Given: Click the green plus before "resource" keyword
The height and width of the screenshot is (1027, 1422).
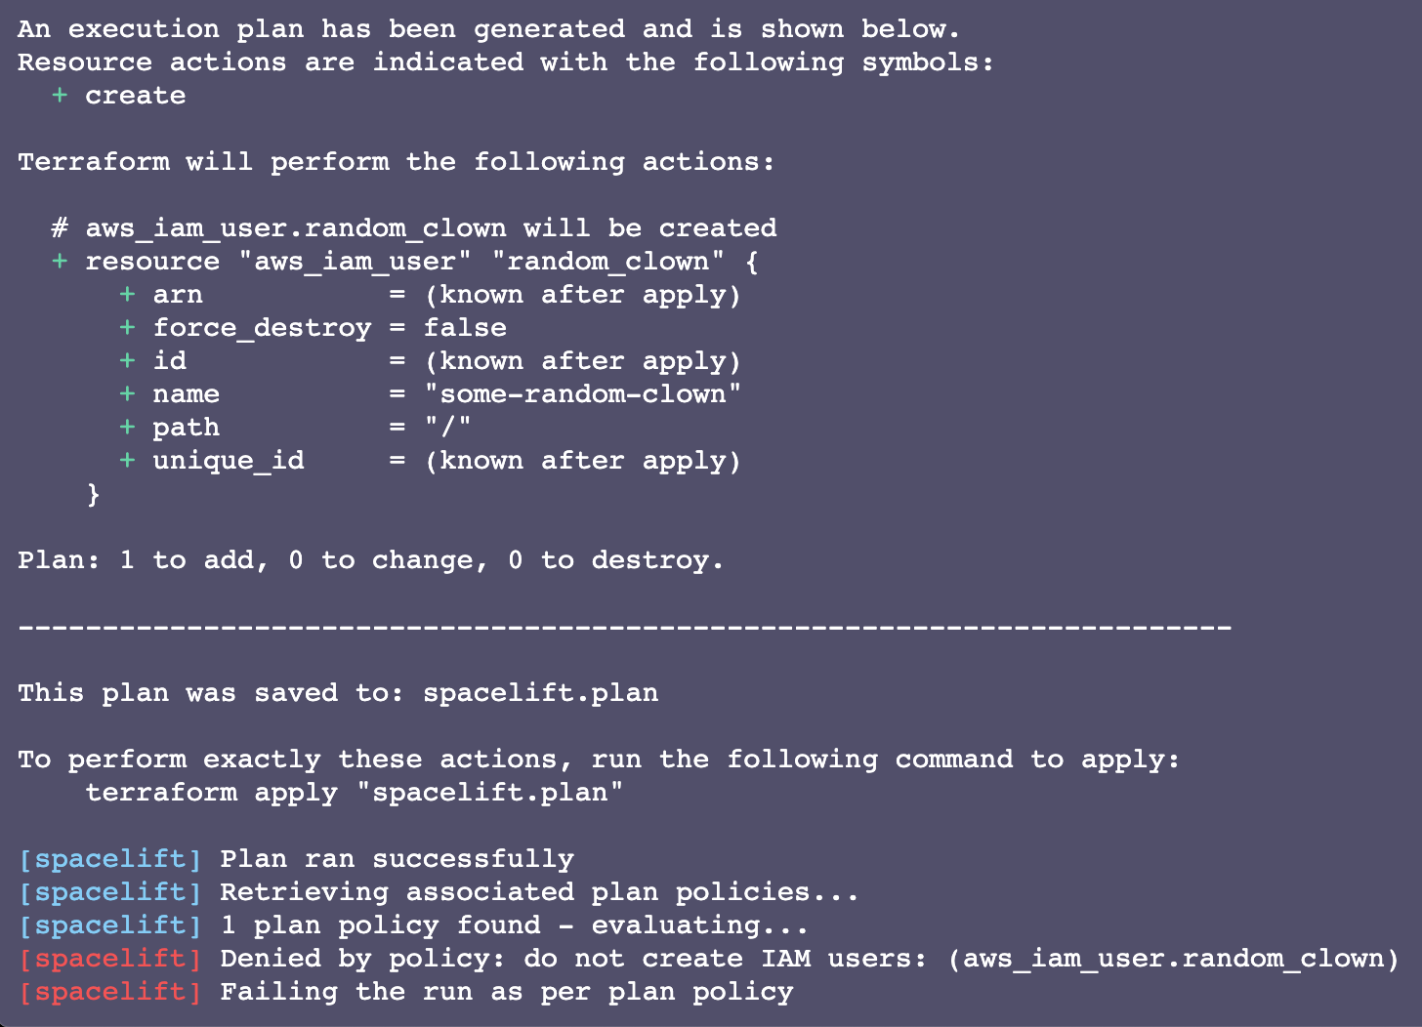Looking at the screenshot, I should tap(61, 262).
